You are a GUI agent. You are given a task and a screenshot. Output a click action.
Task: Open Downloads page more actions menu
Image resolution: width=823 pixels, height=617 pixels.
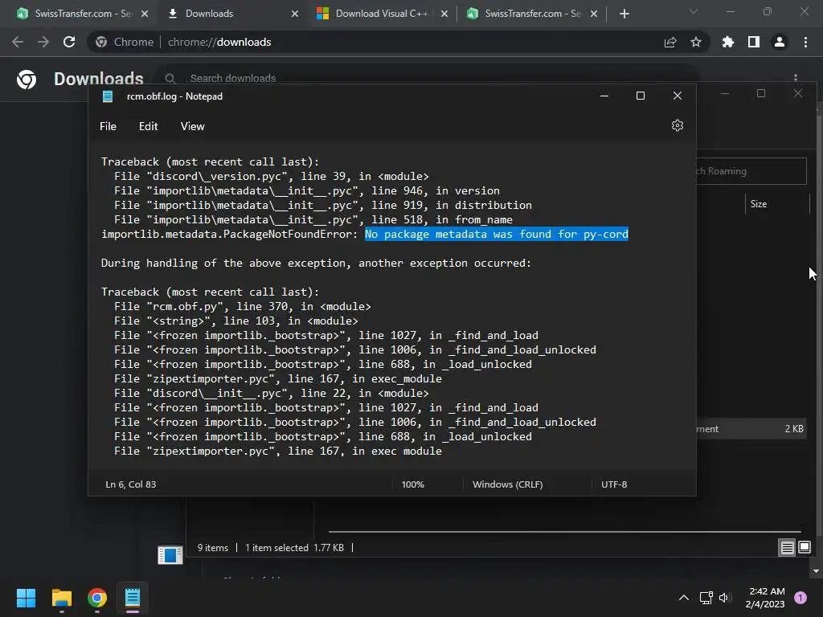[x=796, y=78]
